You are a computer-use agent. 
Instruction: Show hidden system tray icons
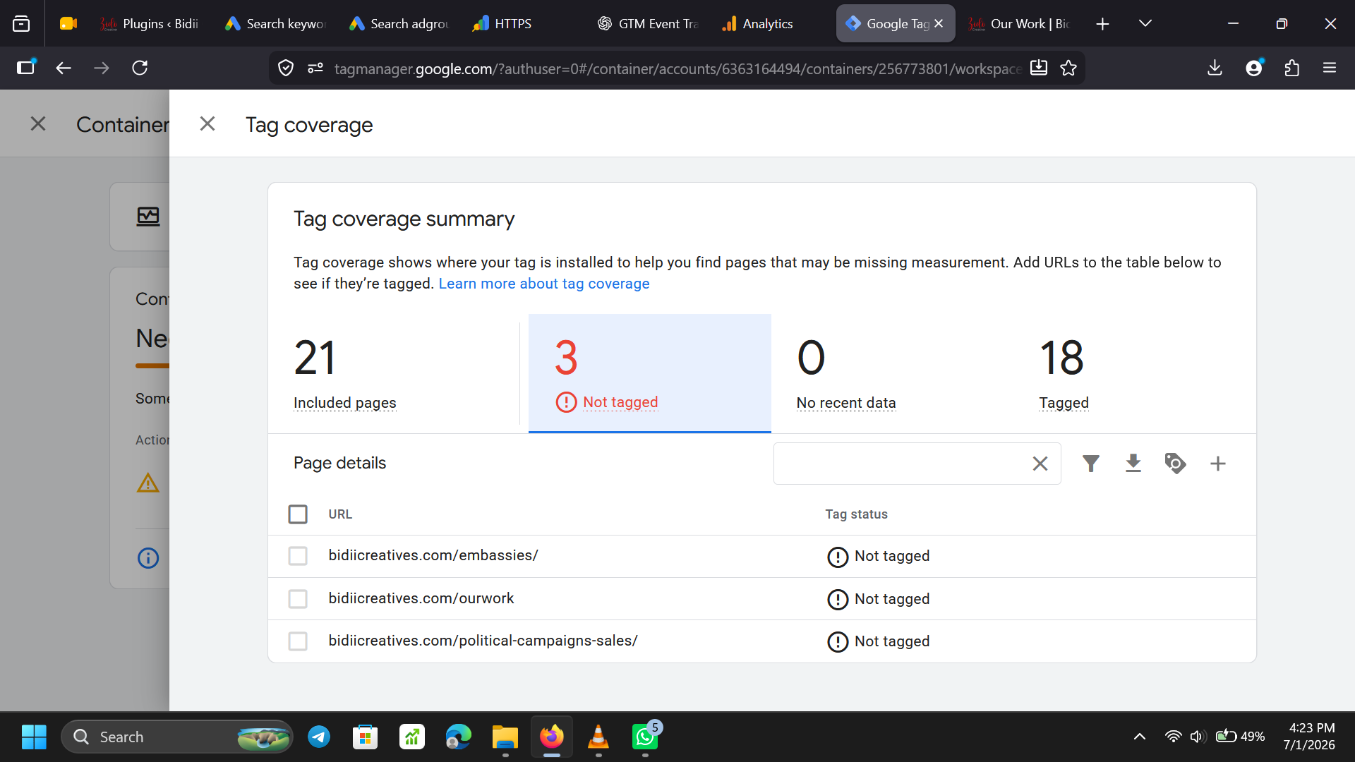[1139, 737]
